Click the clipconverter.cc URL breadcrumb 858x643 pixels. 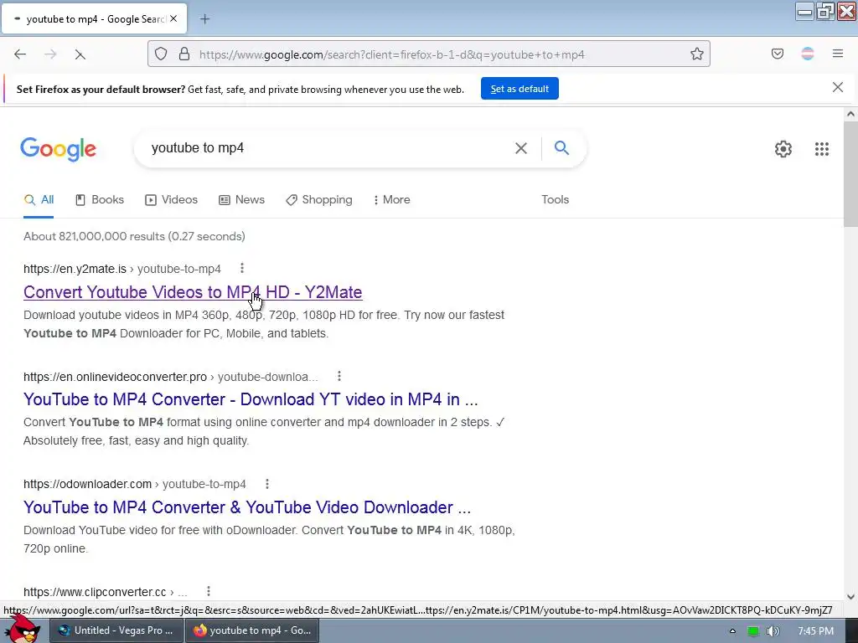[x=106, y=592]
